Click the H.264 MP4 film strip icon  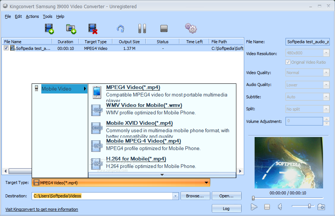tap(97, 164)
